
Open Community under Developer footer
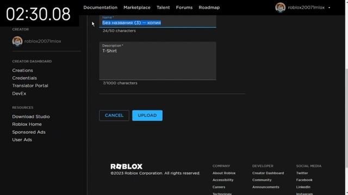[x=262, y=180]
